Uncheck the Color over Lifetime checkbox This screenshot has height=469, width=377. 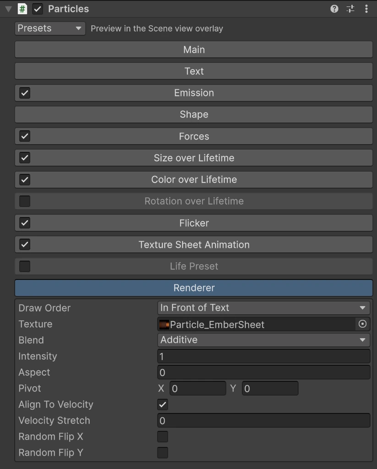click(x=24, y=179)
